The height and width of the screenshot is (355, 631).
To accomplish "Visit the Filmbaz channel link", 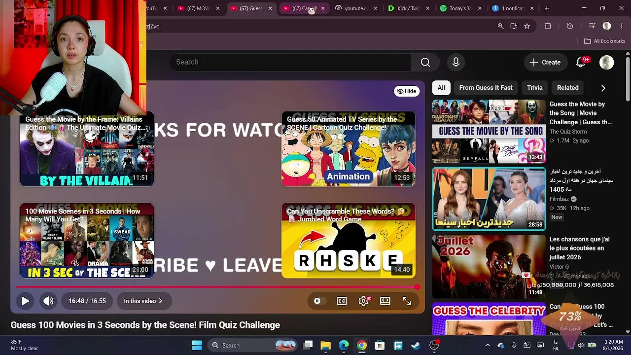I will (x=559, y=199).
